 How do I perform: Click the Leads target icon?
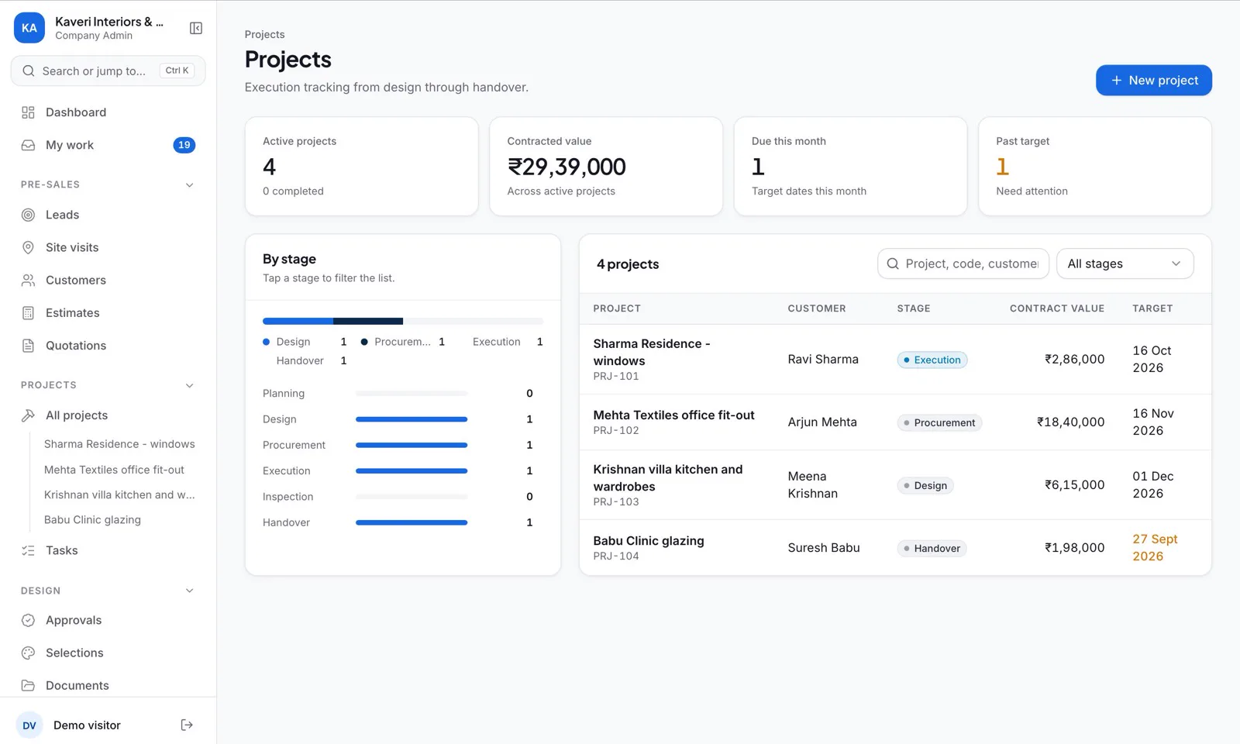[x=28, y=215]
